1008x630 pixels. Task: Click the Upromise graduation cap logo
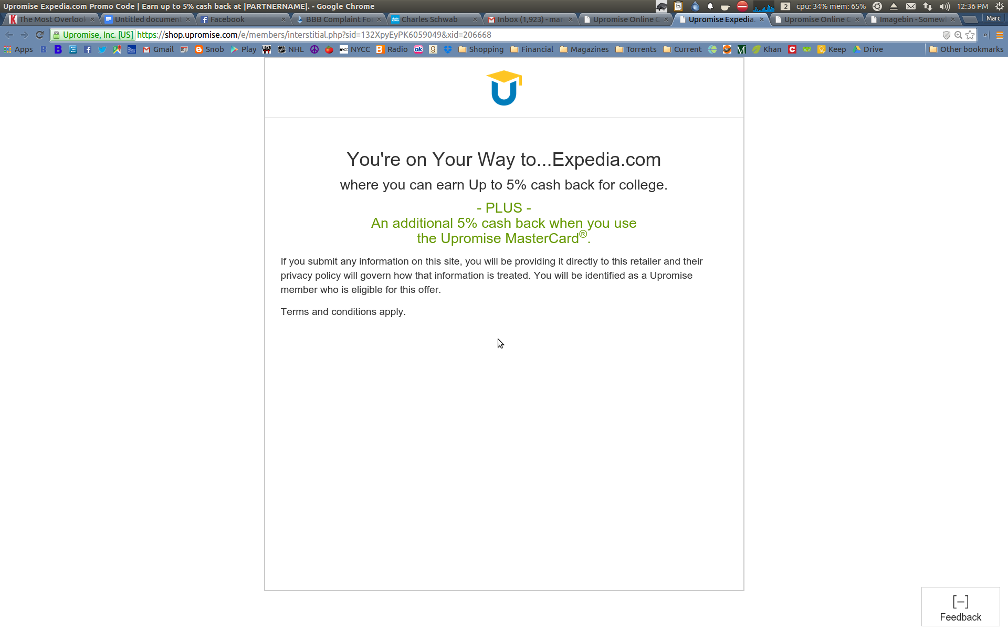point(504,88)
